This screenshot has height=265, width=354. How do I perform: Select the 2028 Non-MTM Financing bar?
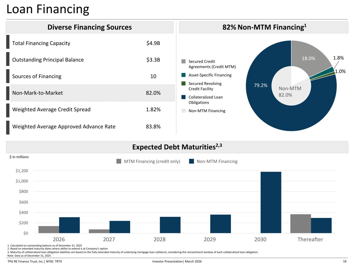[170, 225]
